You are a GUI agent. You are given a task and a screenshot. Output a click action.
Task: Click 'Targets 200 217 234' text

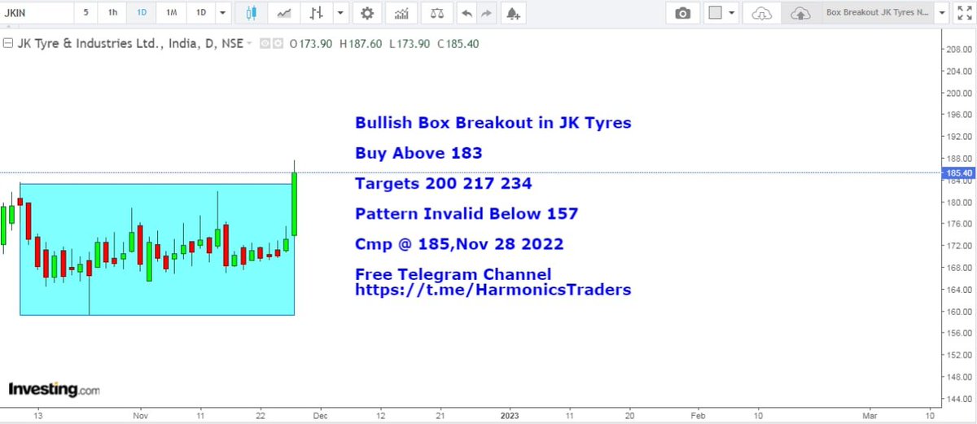[x=443, y=184]
